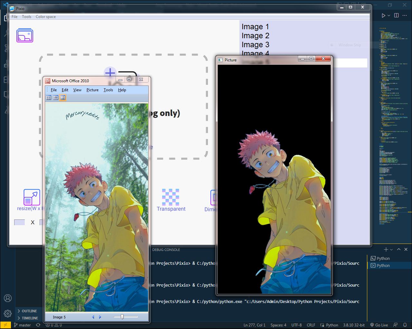Go to previous picture arrow

pyautogui.click(x=93, y=317)
